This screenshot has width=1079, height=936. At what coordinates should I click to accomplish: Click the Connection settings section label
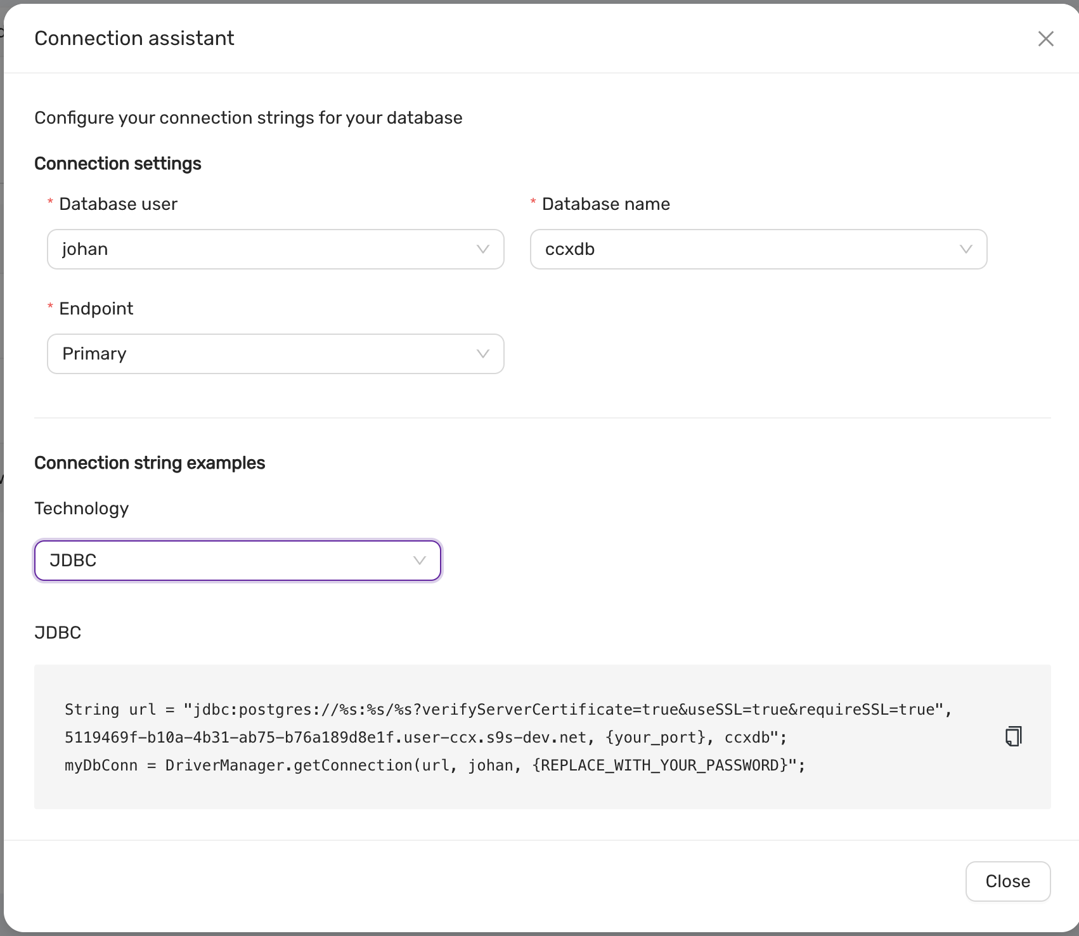tap(118, 163)
